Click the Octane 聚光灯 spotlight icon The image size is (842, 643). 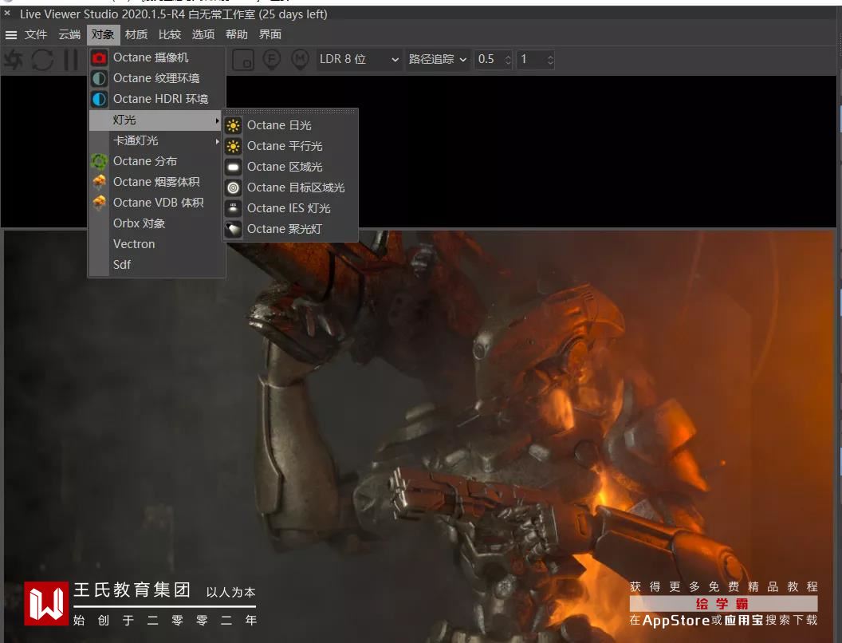pos(233,229)
